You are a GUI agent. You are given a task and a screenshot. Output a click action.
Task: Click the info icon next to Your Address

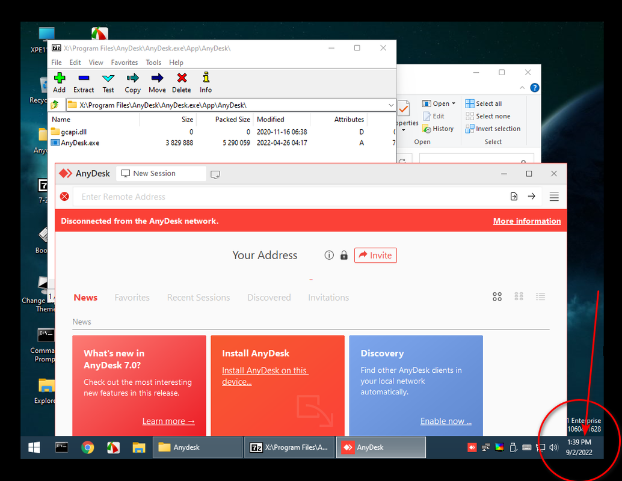329,255
